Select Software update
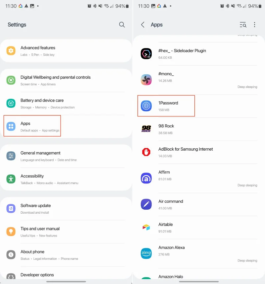Screen dimensions: 265x284 coord(35,208)
